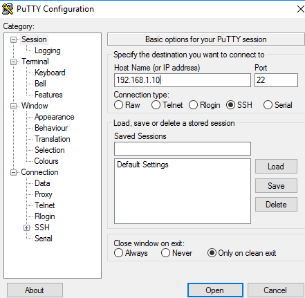Select the Appearance category
Image resolution: width=305 pixels, height=298 pixels.
(55, 117)
